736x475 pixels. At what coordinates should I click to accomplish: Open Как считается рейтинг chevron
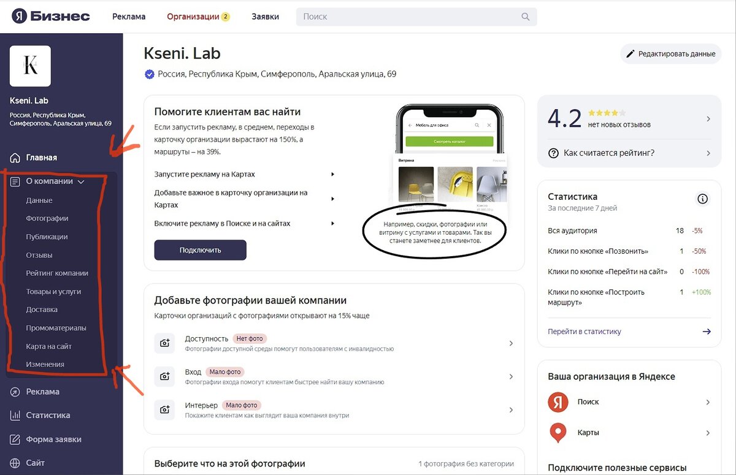tap(708, 153)
